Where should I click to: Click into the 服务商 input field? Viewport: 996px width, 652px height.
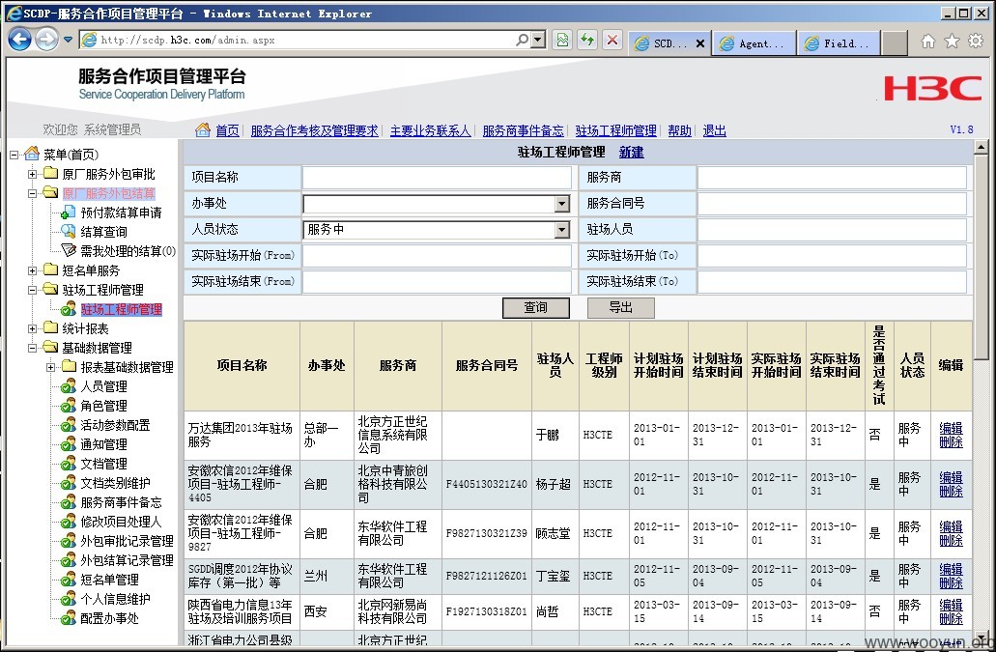(832, 178)
